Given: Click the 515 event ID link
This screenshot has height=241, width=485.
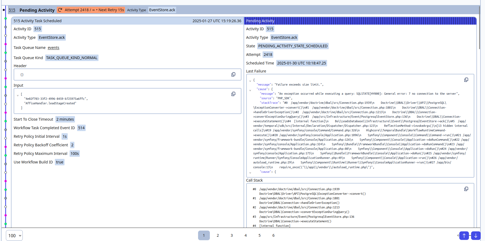Looking at the screenshot, I should pyautogui.click(x=12, y=10).
